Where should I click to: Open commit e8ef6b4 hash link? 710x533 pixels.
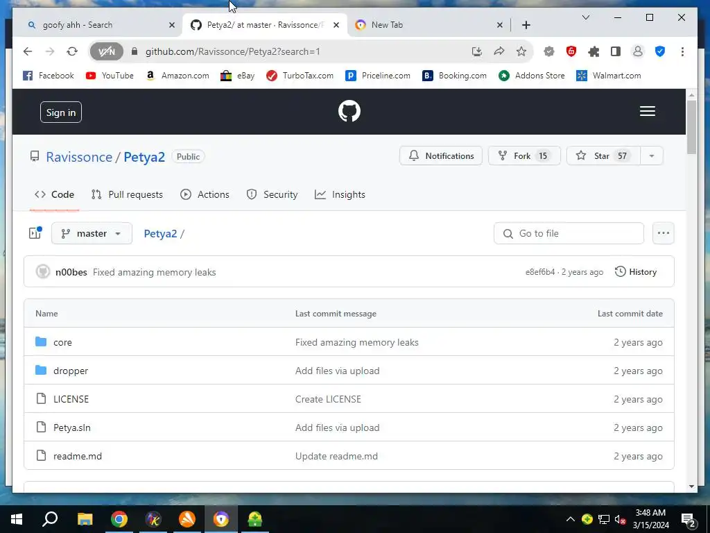[x=539, y=272]
